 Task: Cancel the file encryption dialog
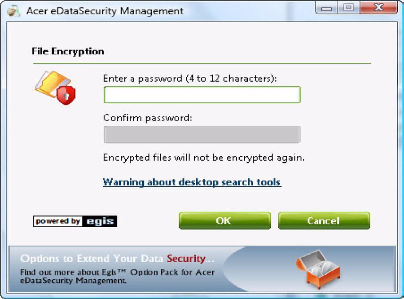click(324, 220)
